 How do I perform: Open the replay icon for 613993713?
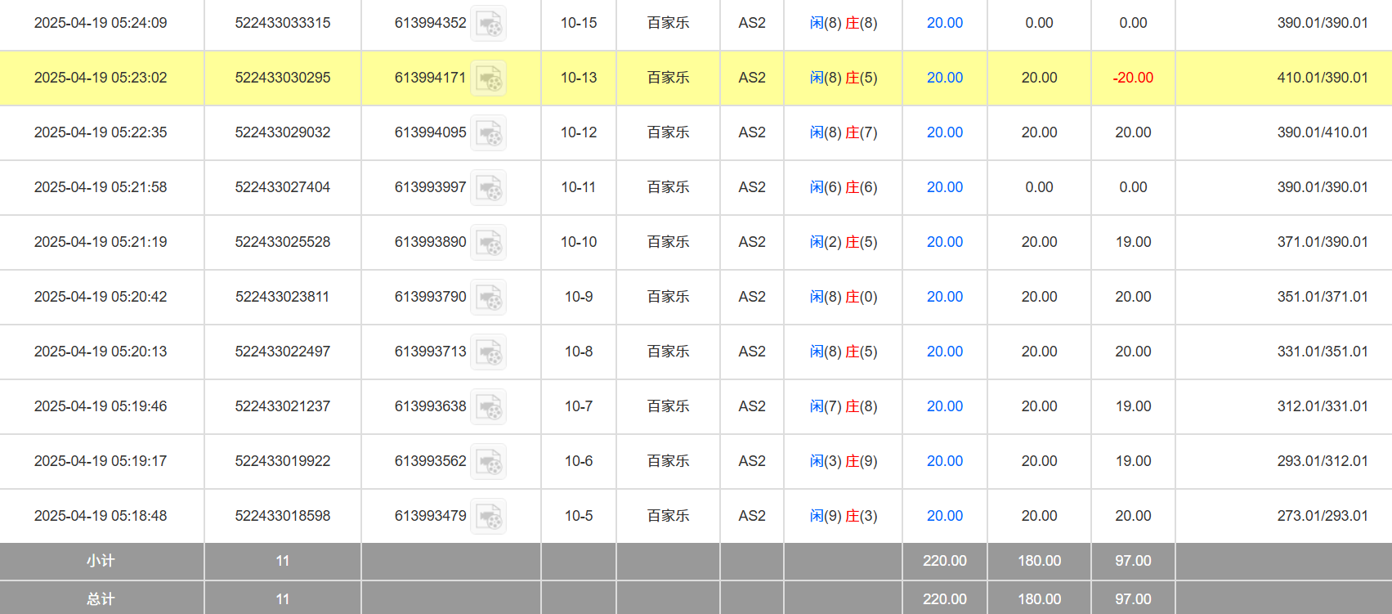click(489, 352)
